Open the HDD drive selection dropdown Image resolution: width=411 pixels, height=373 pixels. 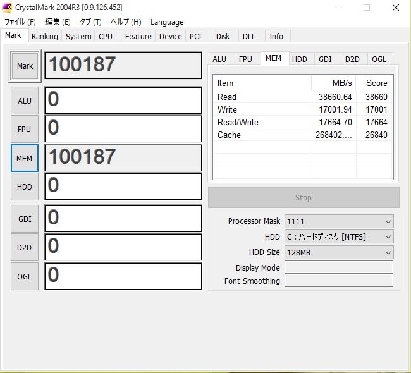coord(338,237)
